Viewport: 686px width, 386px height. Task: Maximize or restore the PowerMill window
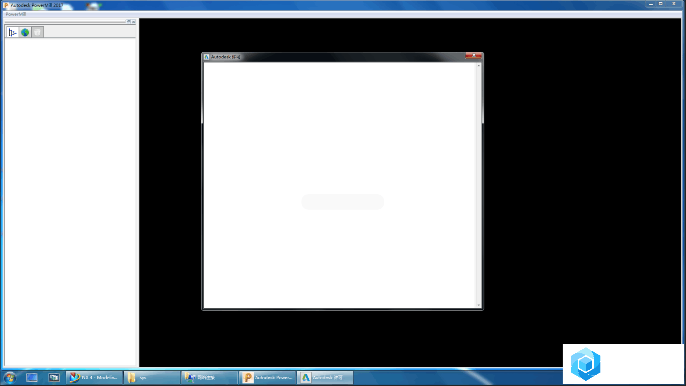point(660,4)
